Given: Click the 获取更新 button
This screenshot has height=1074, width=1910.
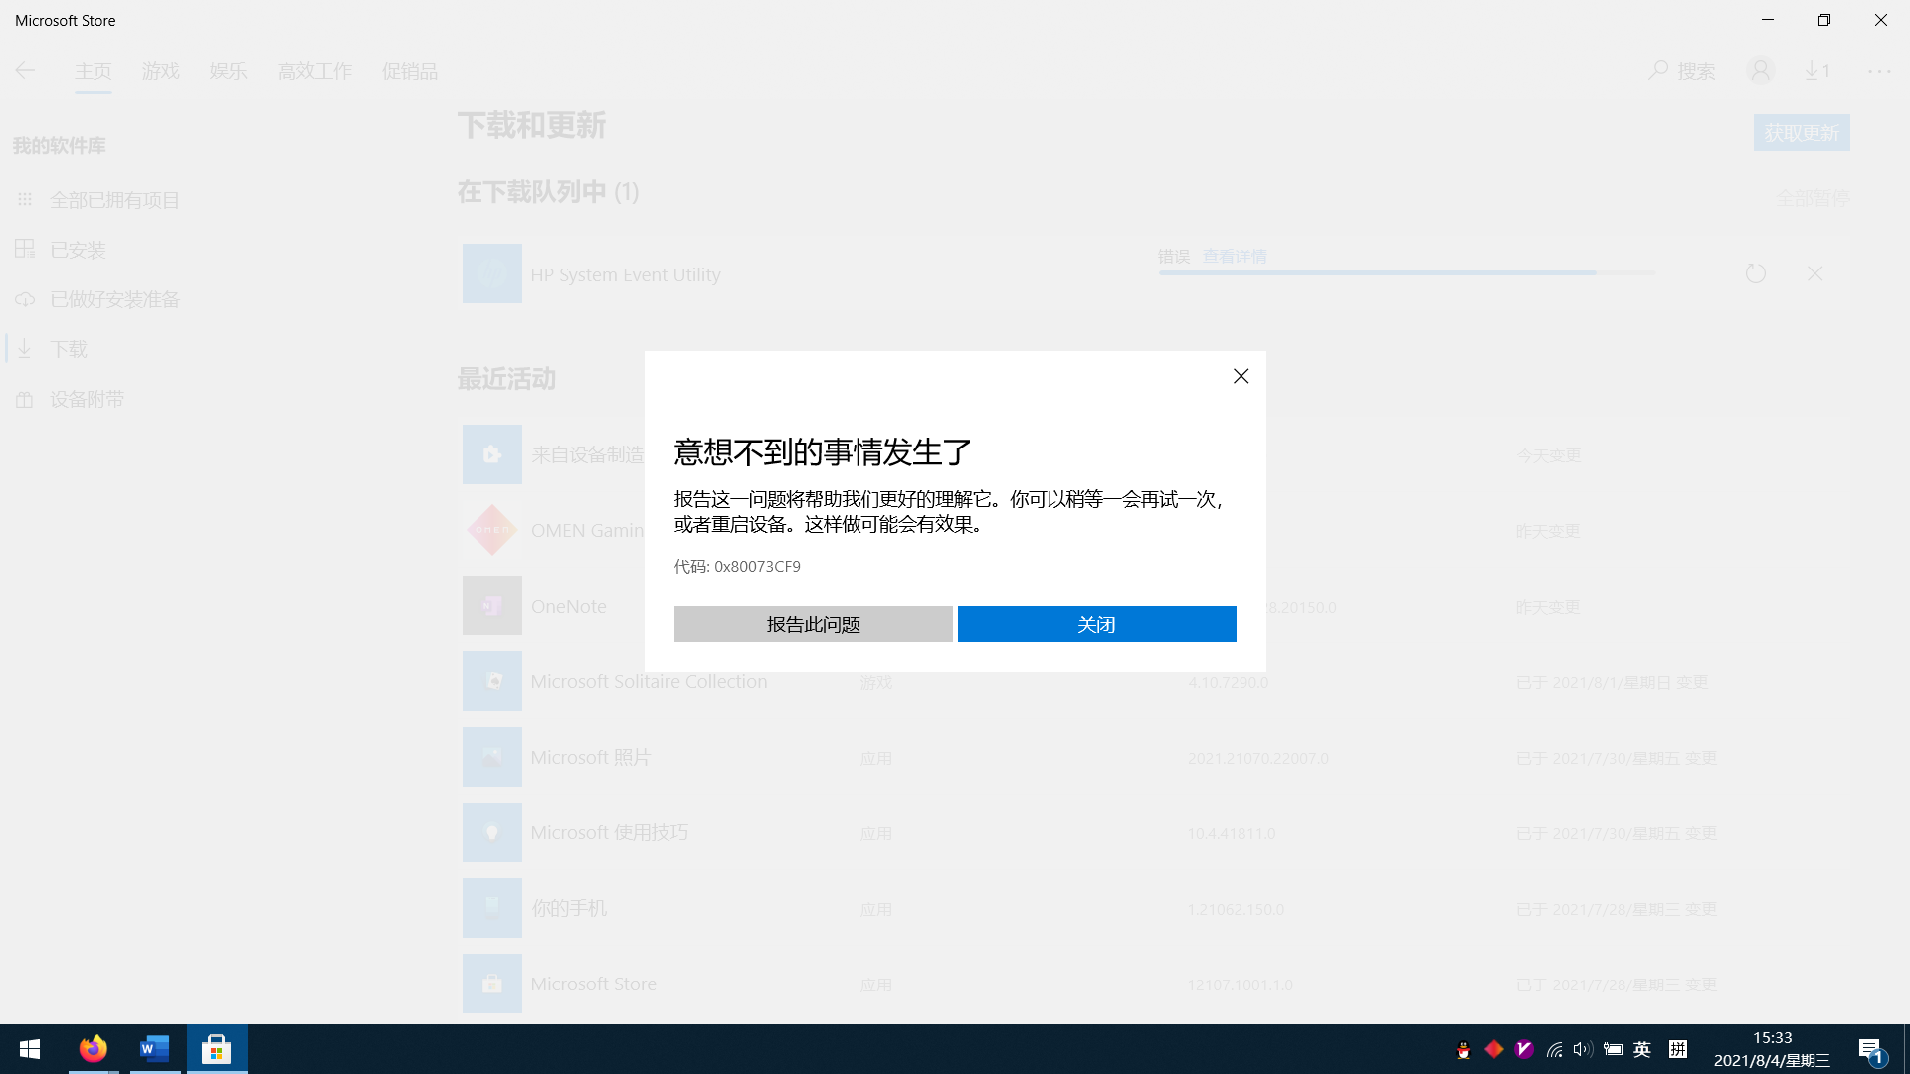Looking at the screenshot, I should pos(1802,133).
